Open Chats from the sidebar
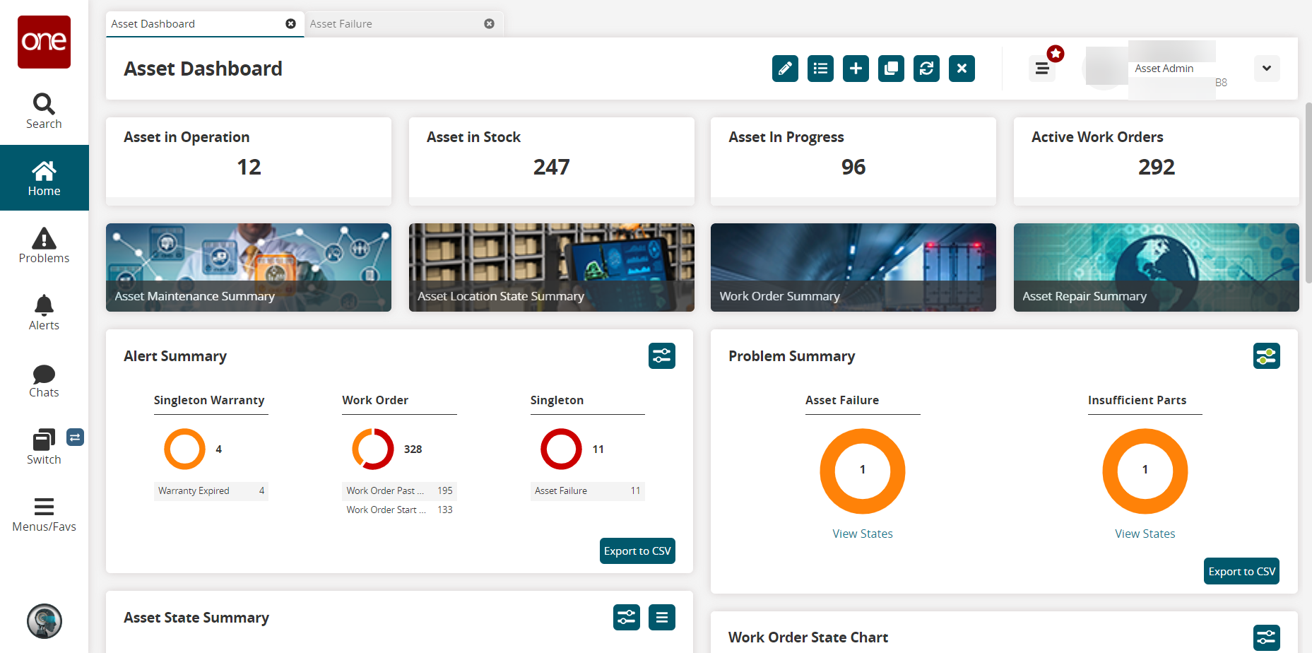The image size is (1312, 653). [x=44, y=380]
